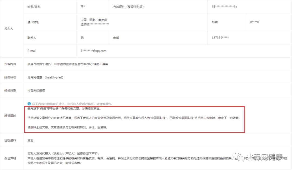The image size is (292, 170).
Task: Click the 证明资料 row header
Action: click(x=10, y=140)
